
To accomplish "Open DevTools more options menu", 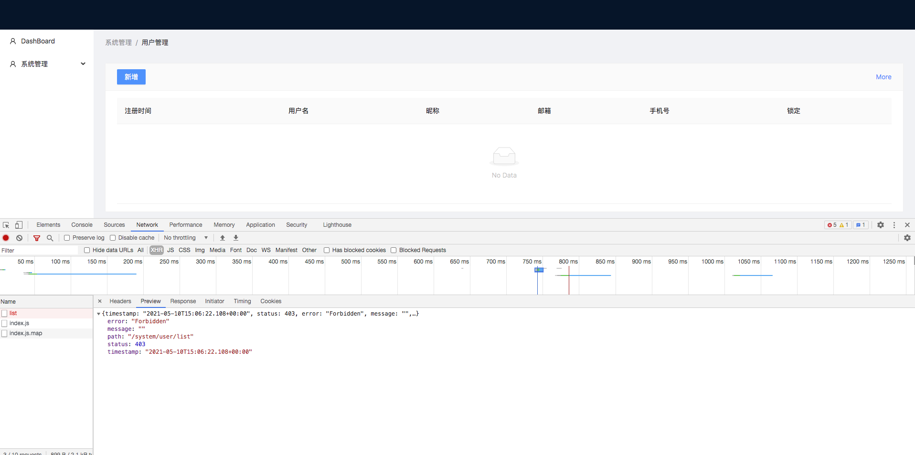I will [894, 225].
